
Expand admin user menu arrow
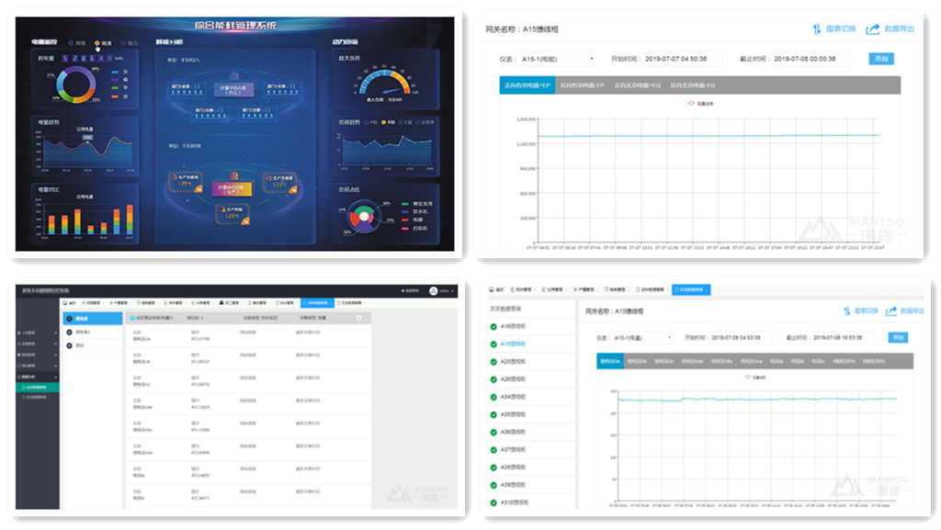pyautogui.click(x=451, y=290)
